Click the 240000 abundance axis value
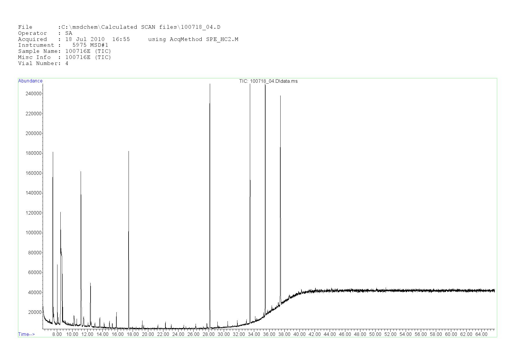The image size is (509, 360). (x=34, y=94)
